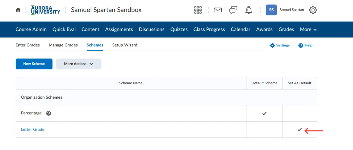The height and width of the screenshot is (150, 353).
Task: Open the email envelope icon
Action: tap(218, 10)
